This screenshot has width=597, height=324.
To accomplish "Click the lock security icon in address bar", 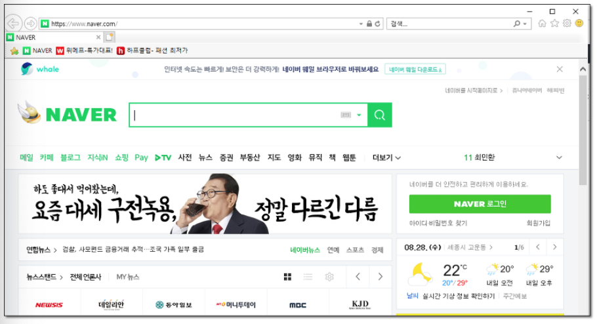I will click(369, 24).
